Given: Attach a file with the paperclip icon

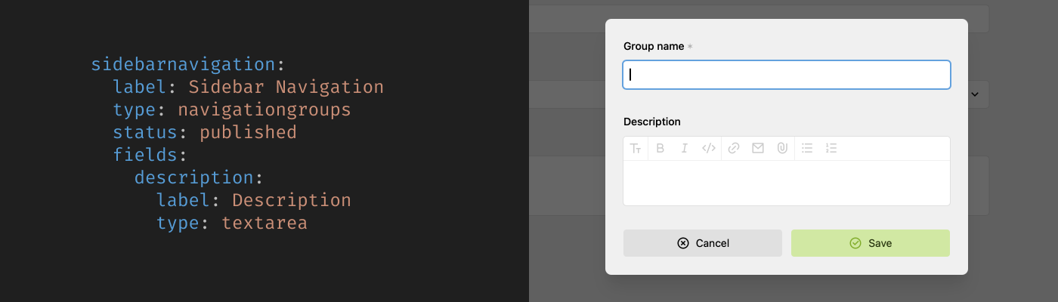Looking at the screenshot, I should (x=782, y=149).
